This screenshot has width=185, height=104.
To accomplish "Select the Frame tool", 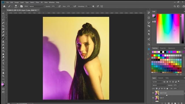I will tap(3, 29).
